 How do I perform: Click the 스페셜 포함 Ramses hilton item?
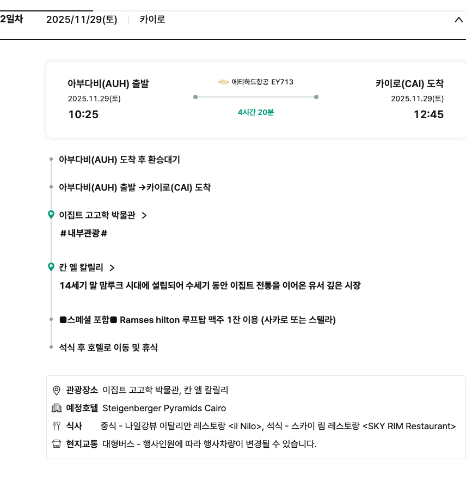click(x=198, y=320)
